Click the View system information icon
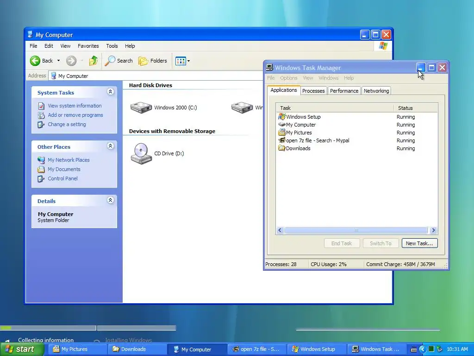Screen dimensions: 474x356 (x=41, y=106)
